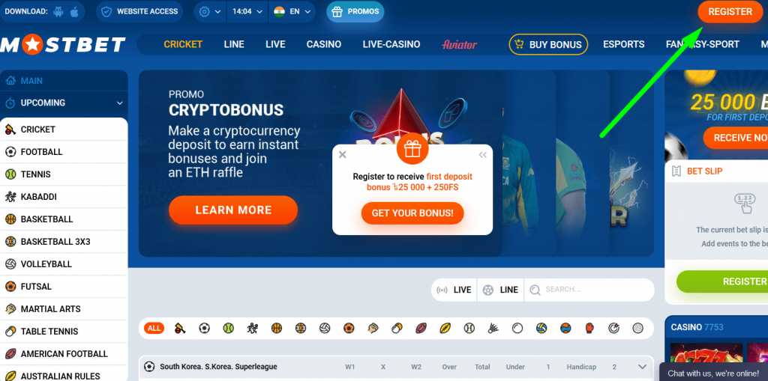Open the settings gear dropdown
The image size is (768, 381).
[x=210, y=11]
